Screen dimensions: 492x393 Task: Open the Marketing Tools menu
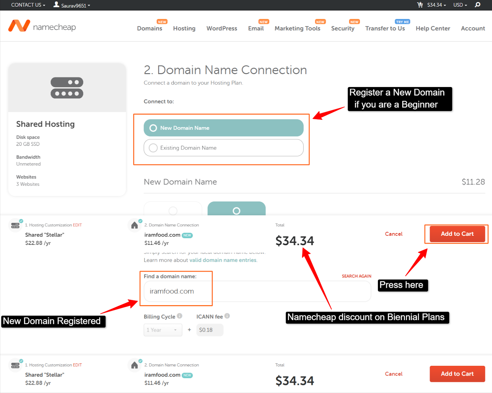[x=297, y=28]
